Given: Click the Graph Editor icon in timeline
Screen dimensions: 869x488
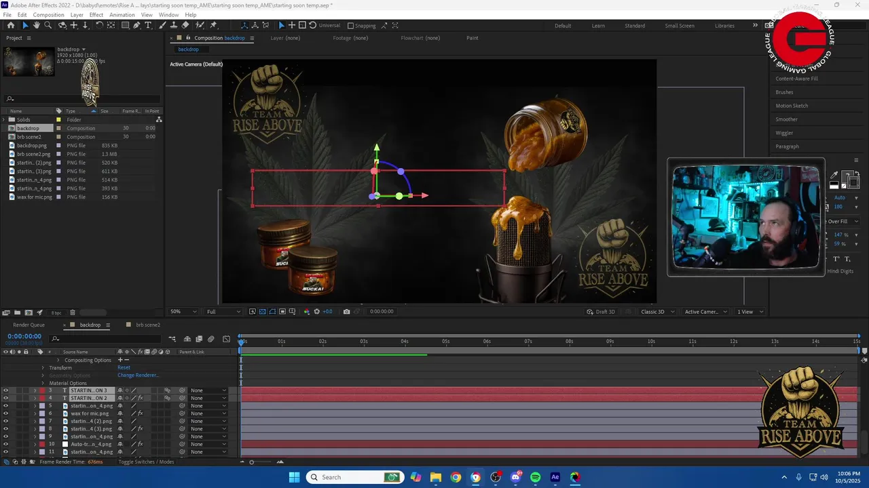Looking at the screenshot, I should [x=226, y=339].
